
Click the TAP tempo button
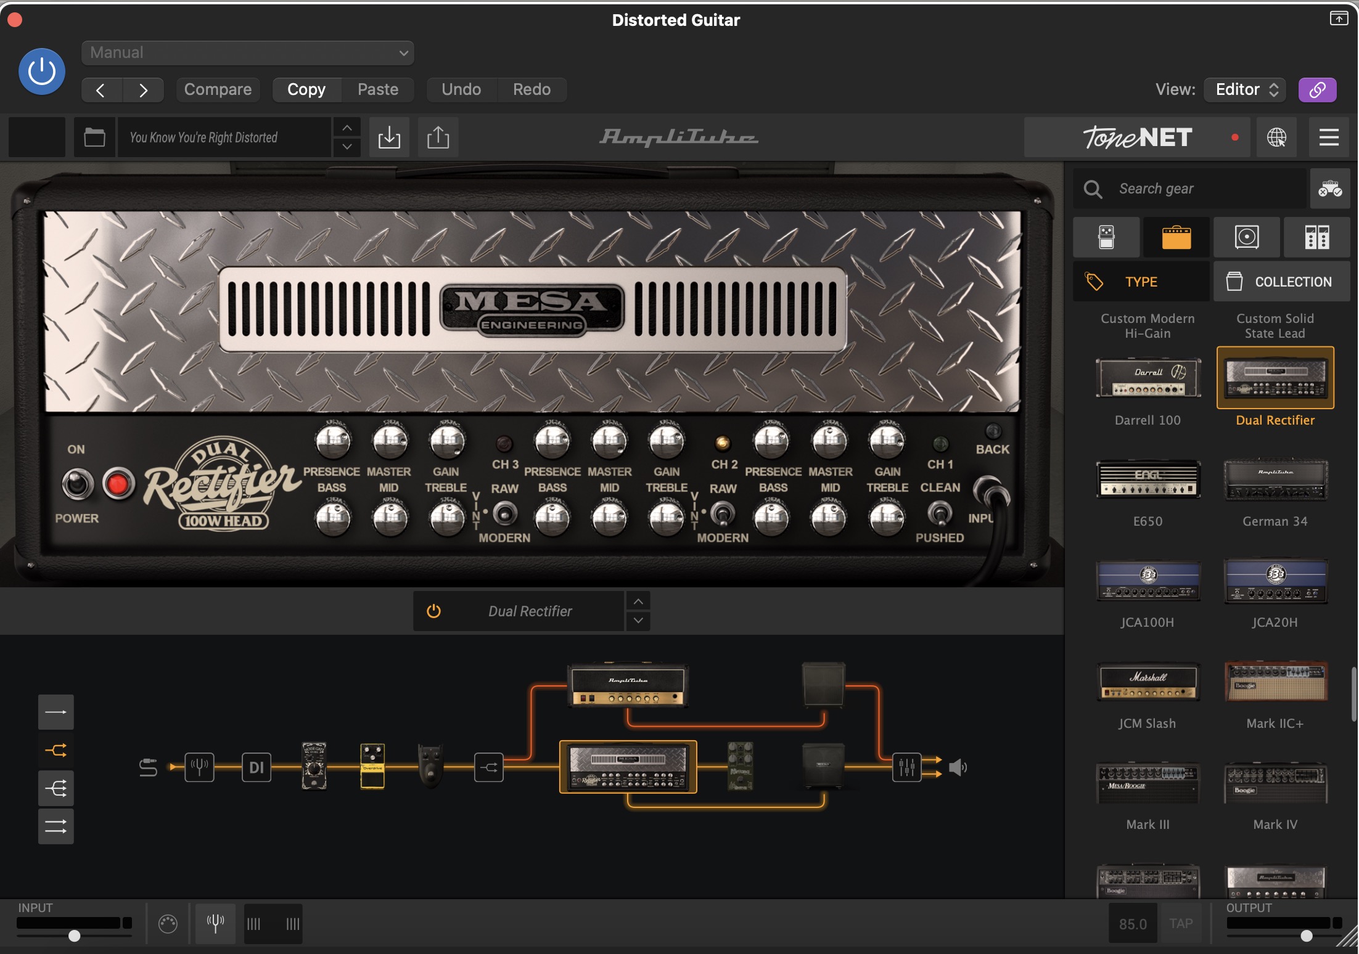click(x=1181, y=924)
